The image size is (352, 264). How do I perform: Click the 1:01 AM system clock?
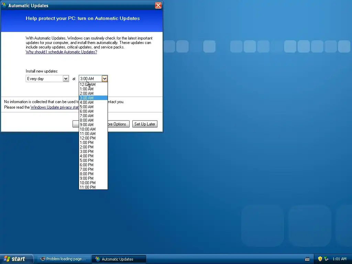[339, 259]
